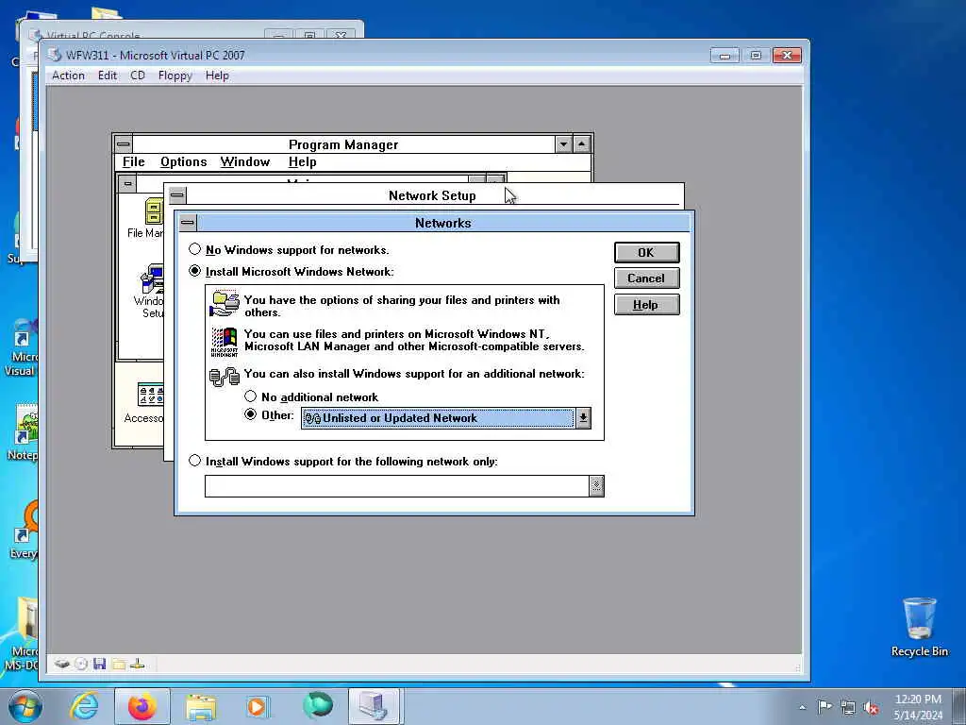Click the Action Center flag tray icon
966x725 pixels.
(x=824, y=706)
